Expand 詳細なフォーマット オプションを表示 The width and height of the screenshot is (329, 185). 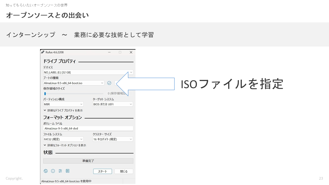[65, 145]
